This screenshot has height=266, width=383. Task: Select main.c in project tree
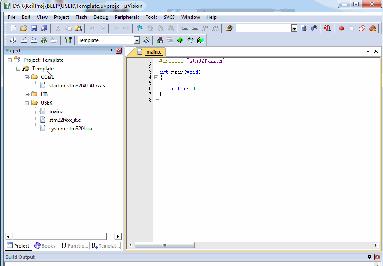pyautogui.click(x=57, y=111)
